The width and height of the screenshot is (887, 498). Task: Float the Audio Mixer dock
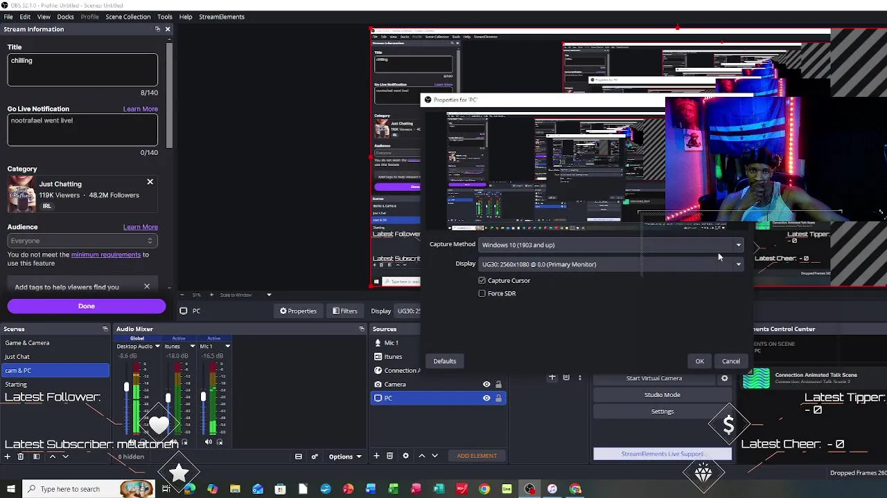(361, 329)
